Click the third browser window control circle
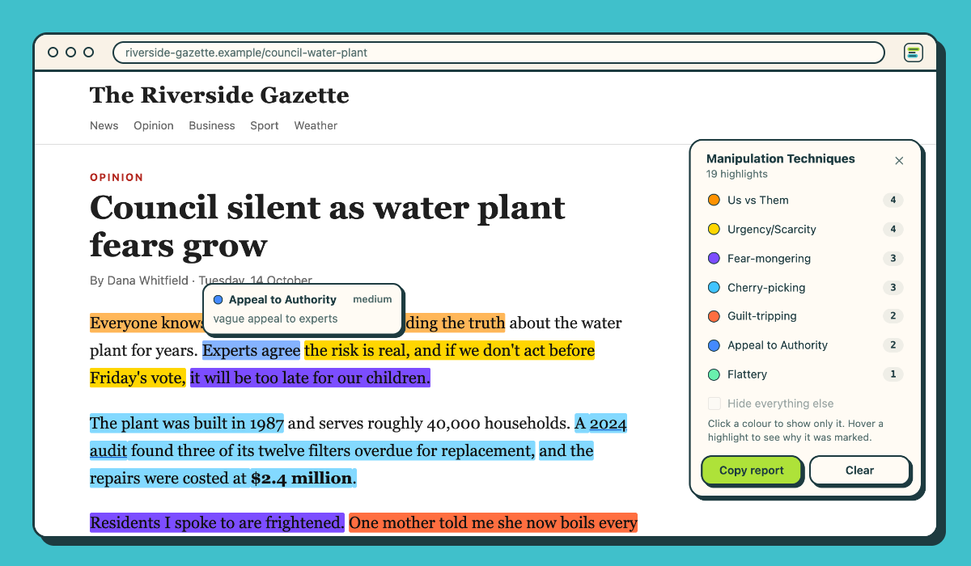Screen dimensions: 971x566 tap(89, 53)
